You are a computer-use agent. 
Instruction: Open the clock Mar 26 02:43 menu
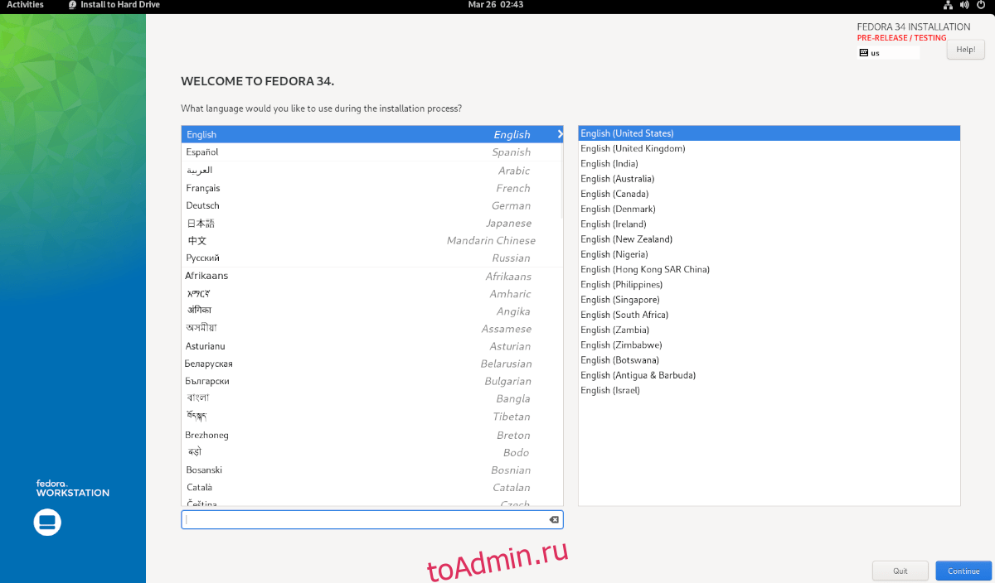[x=495, y=5]
